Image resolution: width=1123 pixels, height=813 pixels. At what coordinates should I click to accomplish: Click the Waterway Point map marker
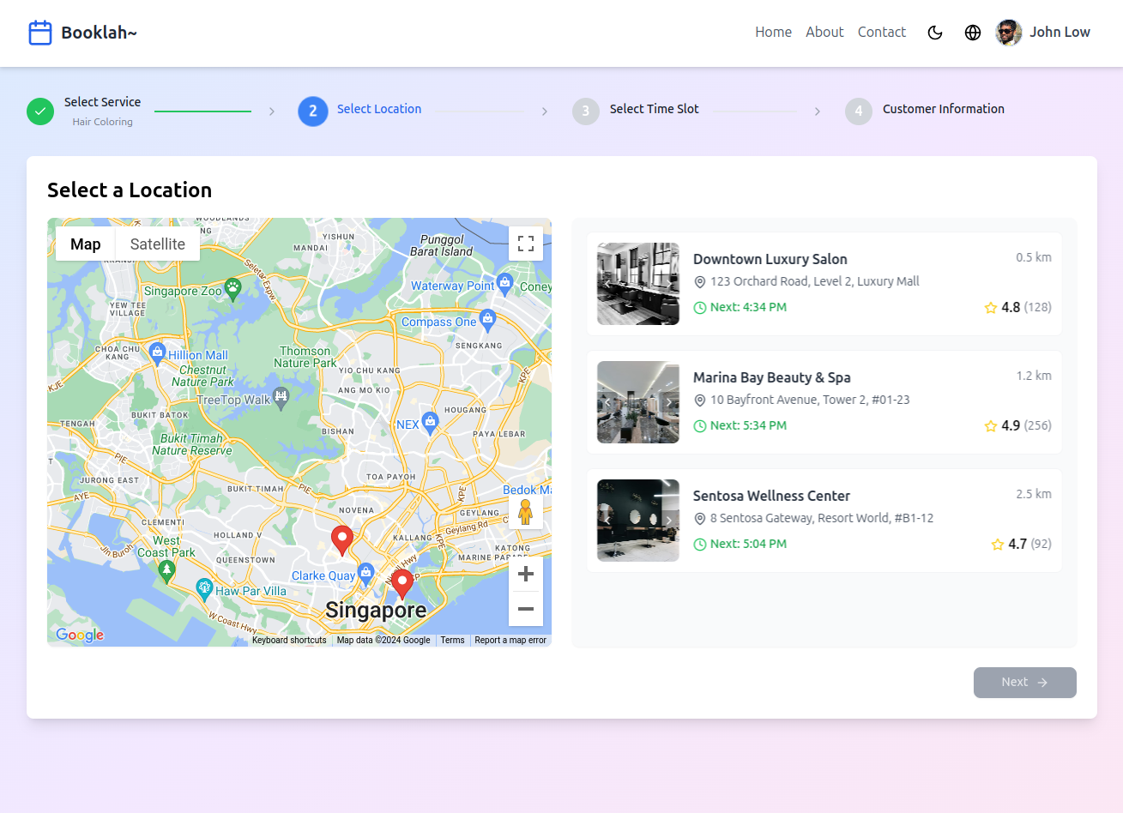505,282
